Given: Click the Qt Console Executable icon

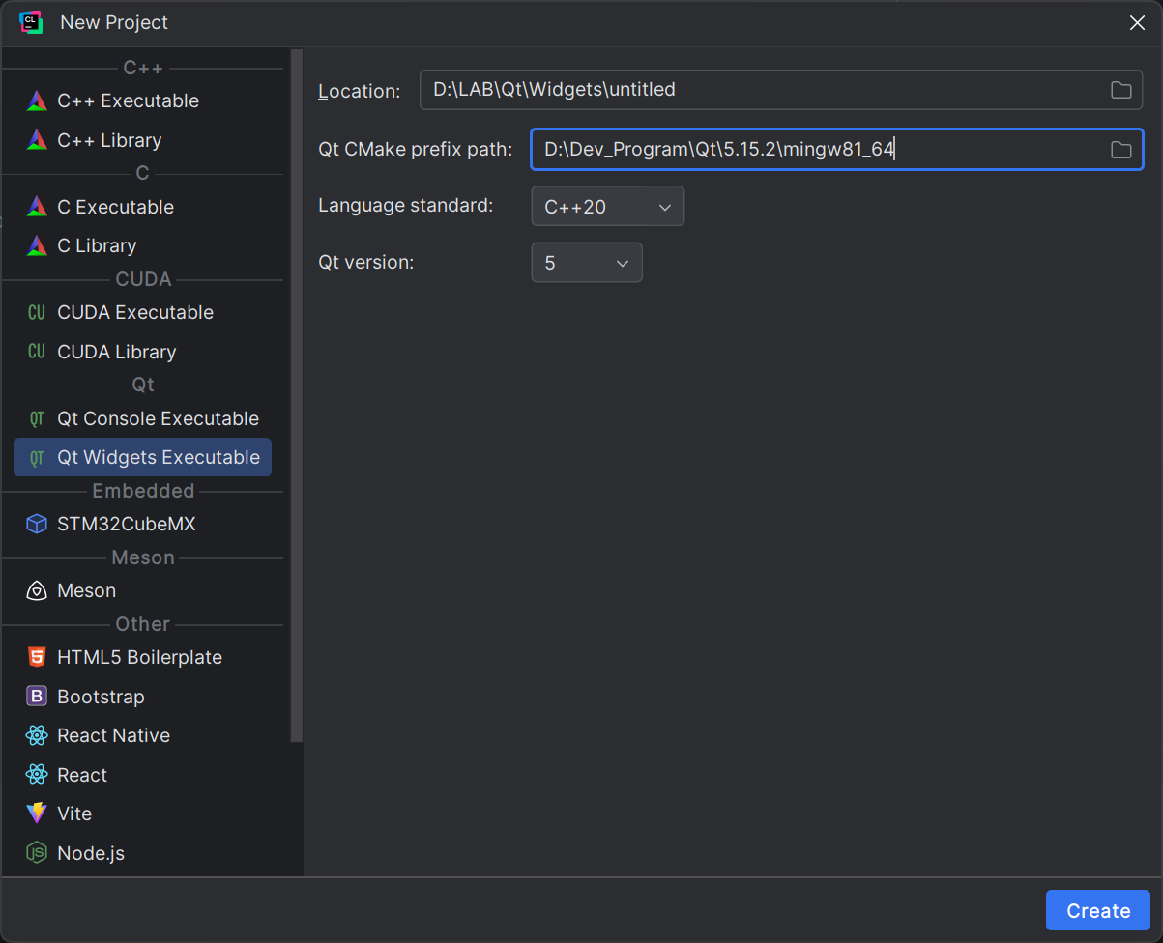Looking at the screenshot, I should pos(37,418).
